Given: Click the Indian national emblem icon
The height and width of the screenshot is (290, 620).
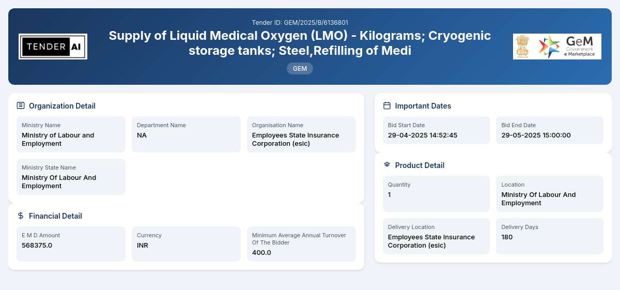Looking at the screenshot, I should click(x=523, y=47).
